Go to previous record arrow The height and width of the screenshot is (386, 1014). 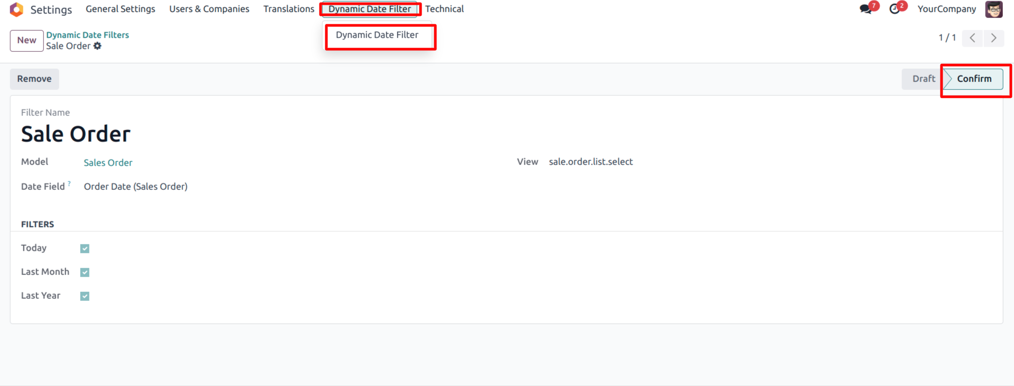(x=972, y=38)
